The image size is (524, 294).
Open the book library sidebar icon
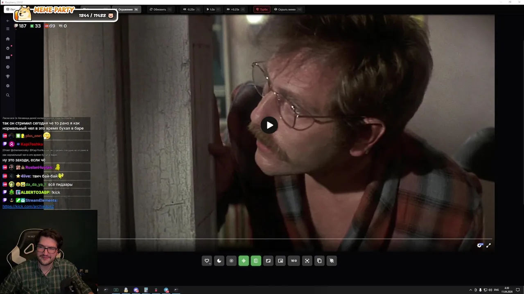click(7, 58)
